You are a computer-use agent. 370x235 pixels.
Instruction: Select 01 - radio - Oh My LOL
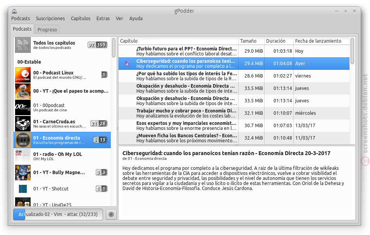click(62, 156)
